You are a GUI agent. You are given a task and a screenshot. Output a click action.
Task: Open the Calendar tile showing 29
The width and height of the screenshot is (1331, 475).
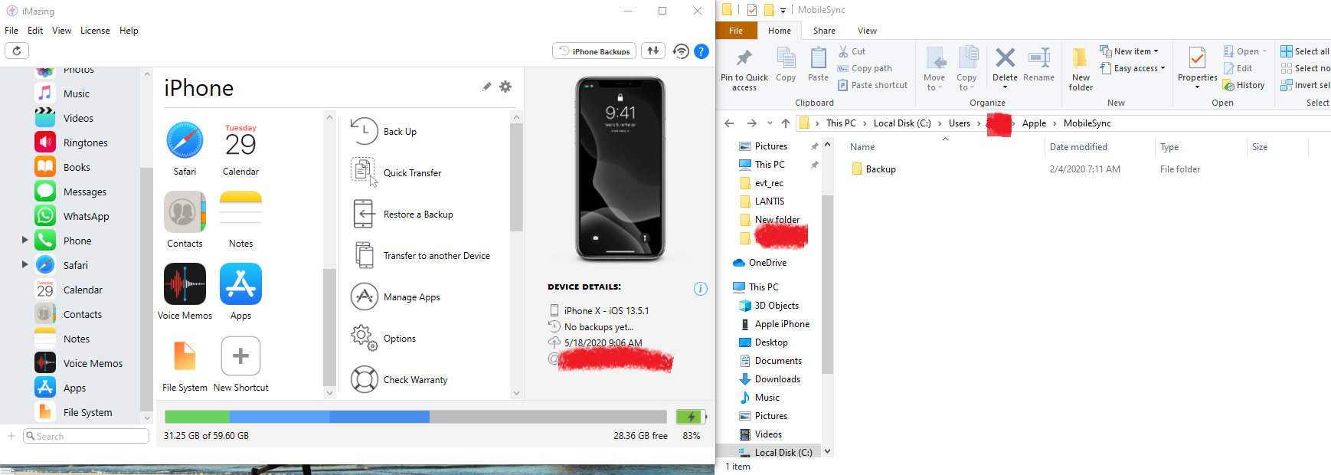pyautogui.click(x=240, y=149)
